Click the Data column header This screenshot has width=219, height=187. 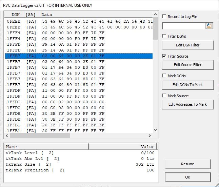coord(47,15)
